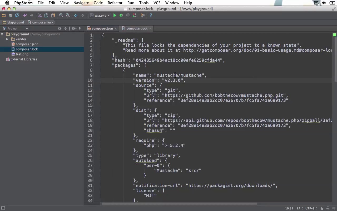This screenshot has width=337, height=211.
Task: Click the Cut scissors icon
Action: (x=40, y=16)
